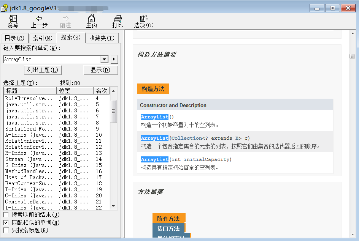The width and height of the screenshot is (359, 241).
Task: Select the BeanContextSu... result row
Action: click(57, 183)
